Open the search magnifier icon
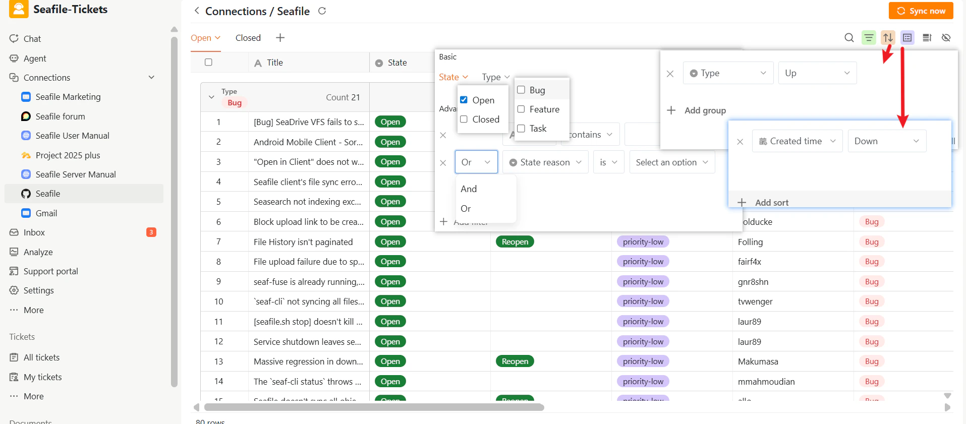Screen dimensions: 966x424 (x=849, y=38)
